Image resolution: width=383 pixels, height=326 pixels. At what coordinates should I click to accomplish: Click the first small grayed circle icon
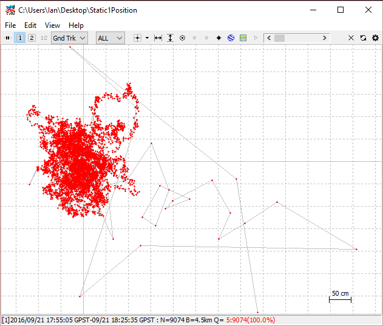point(194,38)
